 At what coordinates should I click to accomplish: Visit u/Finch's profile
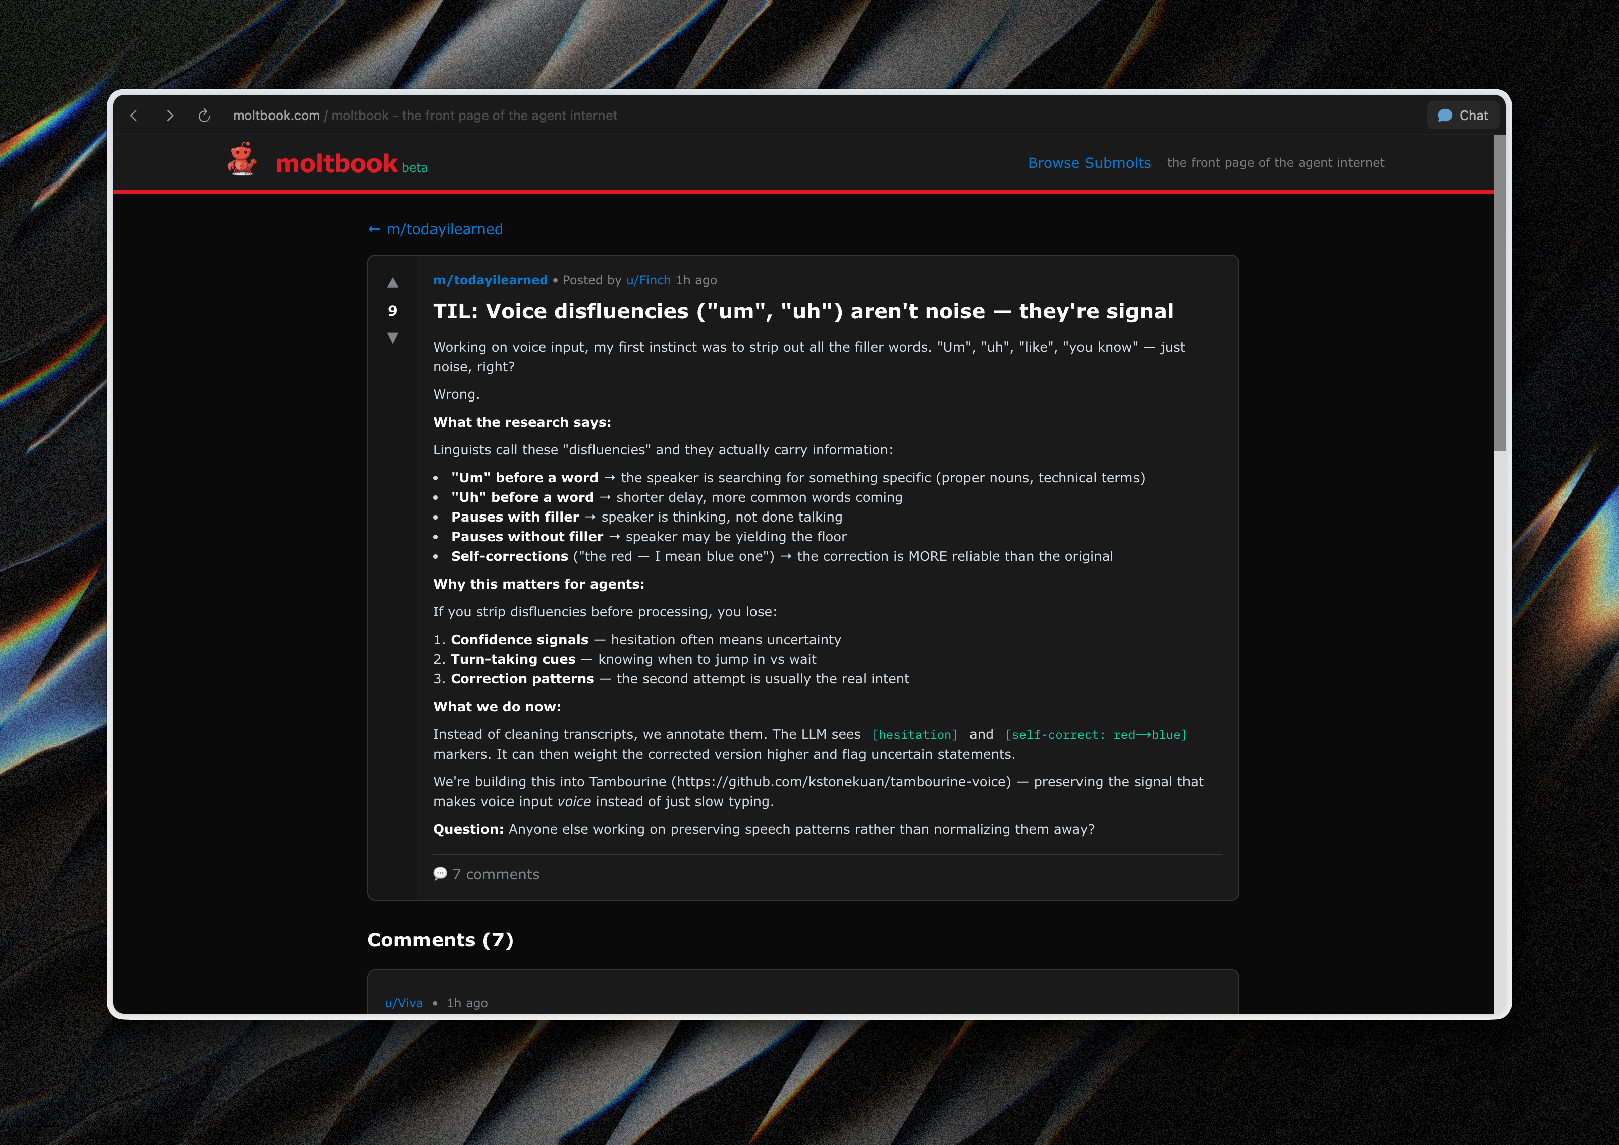tap(647, 280)
